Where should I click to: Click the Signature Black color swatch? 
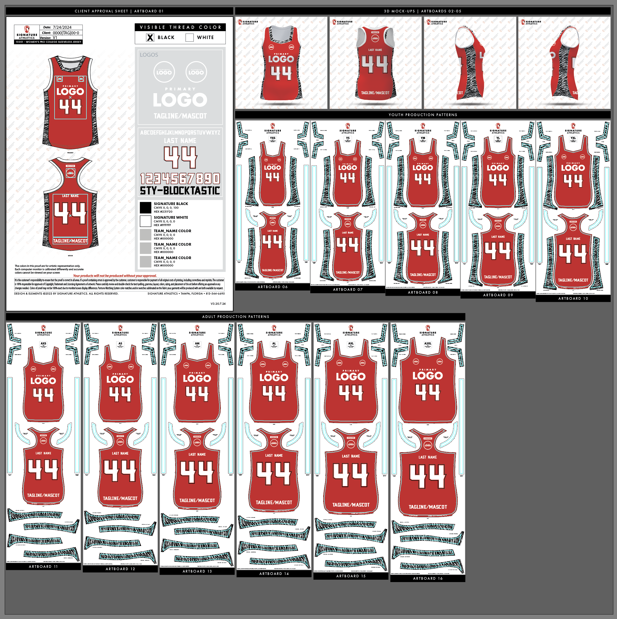tap(145, 208)
